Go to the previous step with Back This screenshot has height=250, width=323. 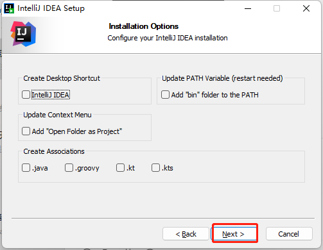click(186, 234)
